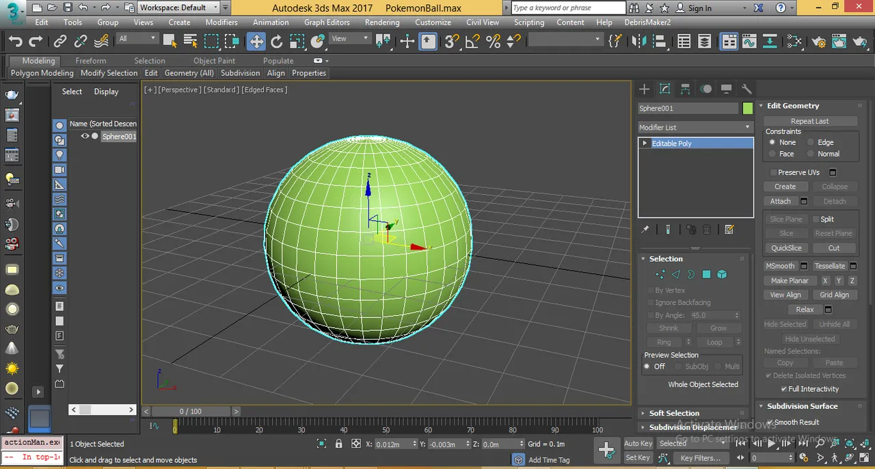875x469 pixels.
Task: Activate the Select and Move tool
Action: click(256, 42)
